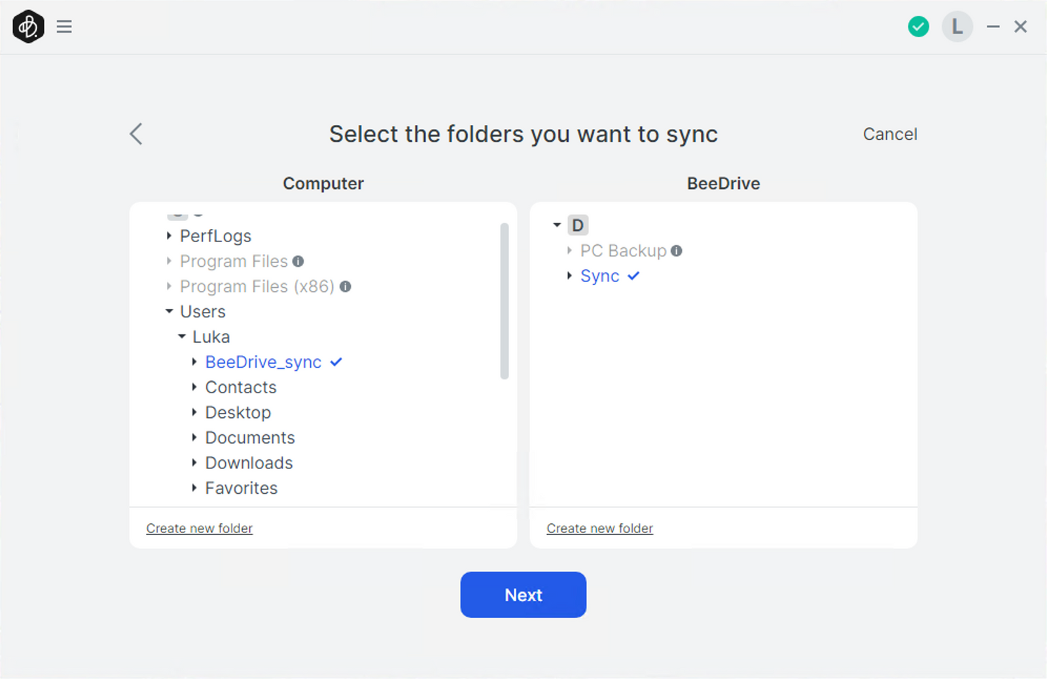Close the BeeDrive window

pyautogui.click(x=1021, y=27)
